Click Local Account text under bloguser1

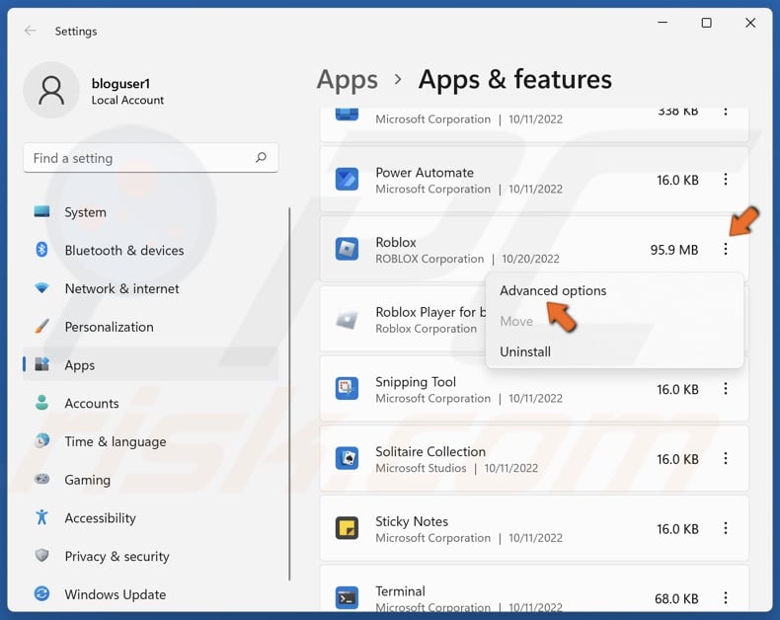(x=127, y=100)
